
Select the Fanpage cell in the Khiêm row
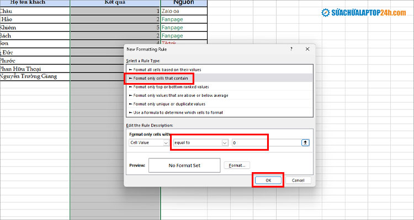tap(184, 28)
